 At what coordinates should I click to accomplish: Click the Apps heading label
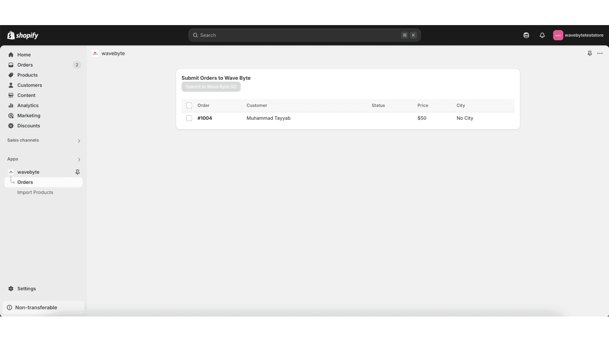13,159
